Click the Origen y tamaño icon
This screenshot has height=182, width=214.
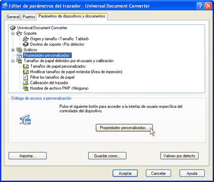26,39
